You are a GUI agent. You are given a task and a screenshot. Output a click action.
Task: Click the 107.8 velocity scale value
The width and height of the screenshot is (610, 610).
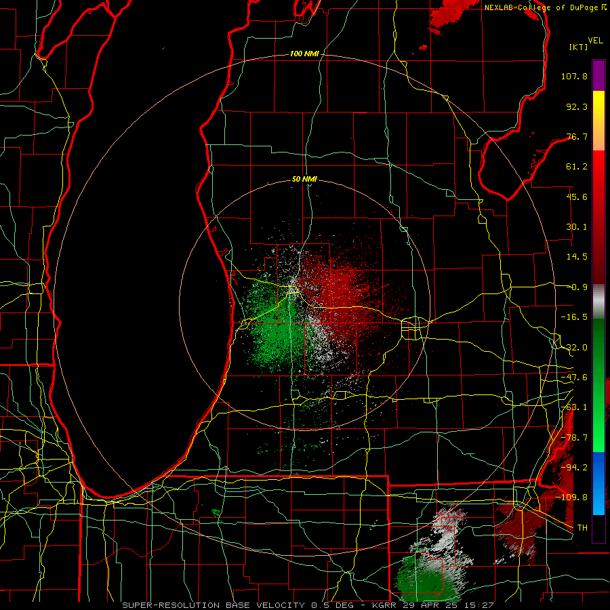(x=574, y=76)
